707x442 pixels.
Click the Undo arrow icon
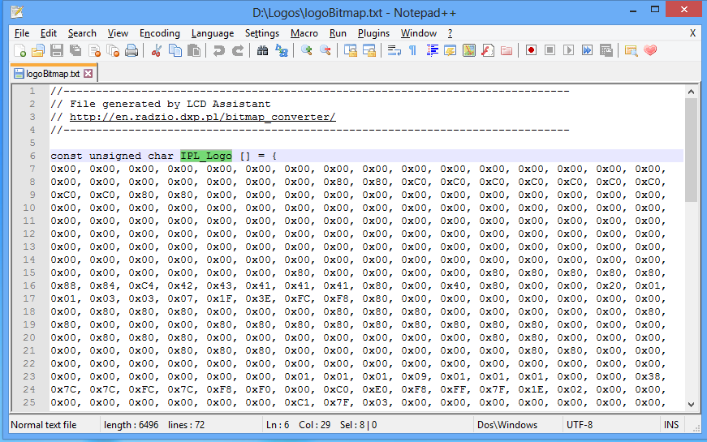(218, 50)
